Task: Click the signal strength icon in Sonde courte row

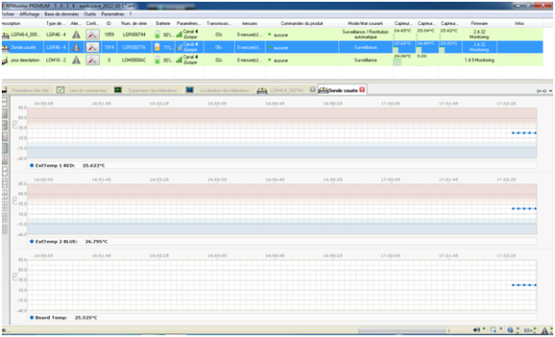Action: tap(179, 47)
